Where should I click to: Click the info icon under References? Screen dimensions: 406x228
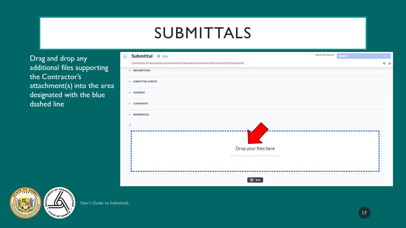130,125
